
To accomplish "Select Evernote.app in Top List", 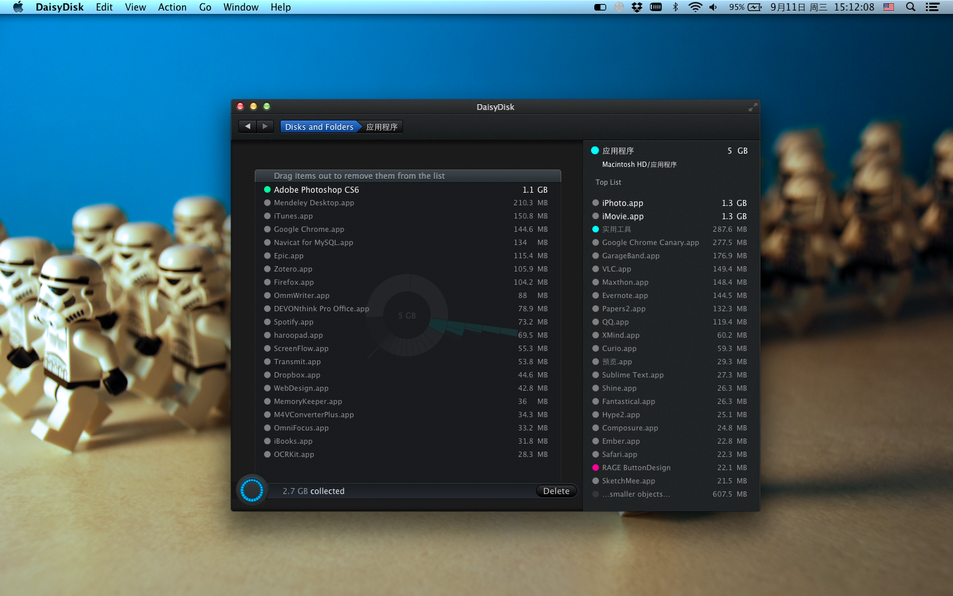I will (669, 295).
